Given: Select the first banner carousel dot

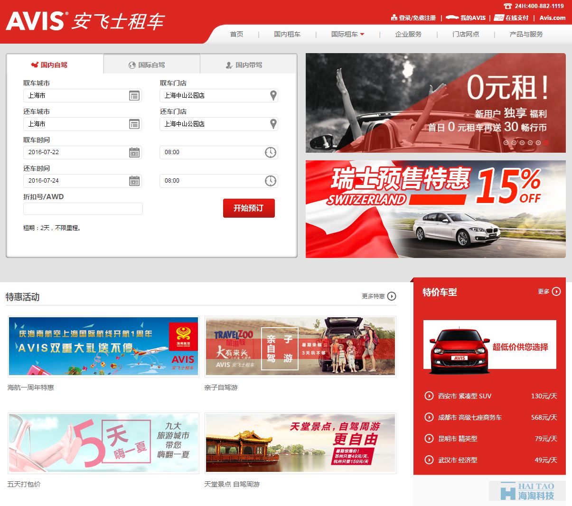Looking at the screenshot, I should pos(506,142).
